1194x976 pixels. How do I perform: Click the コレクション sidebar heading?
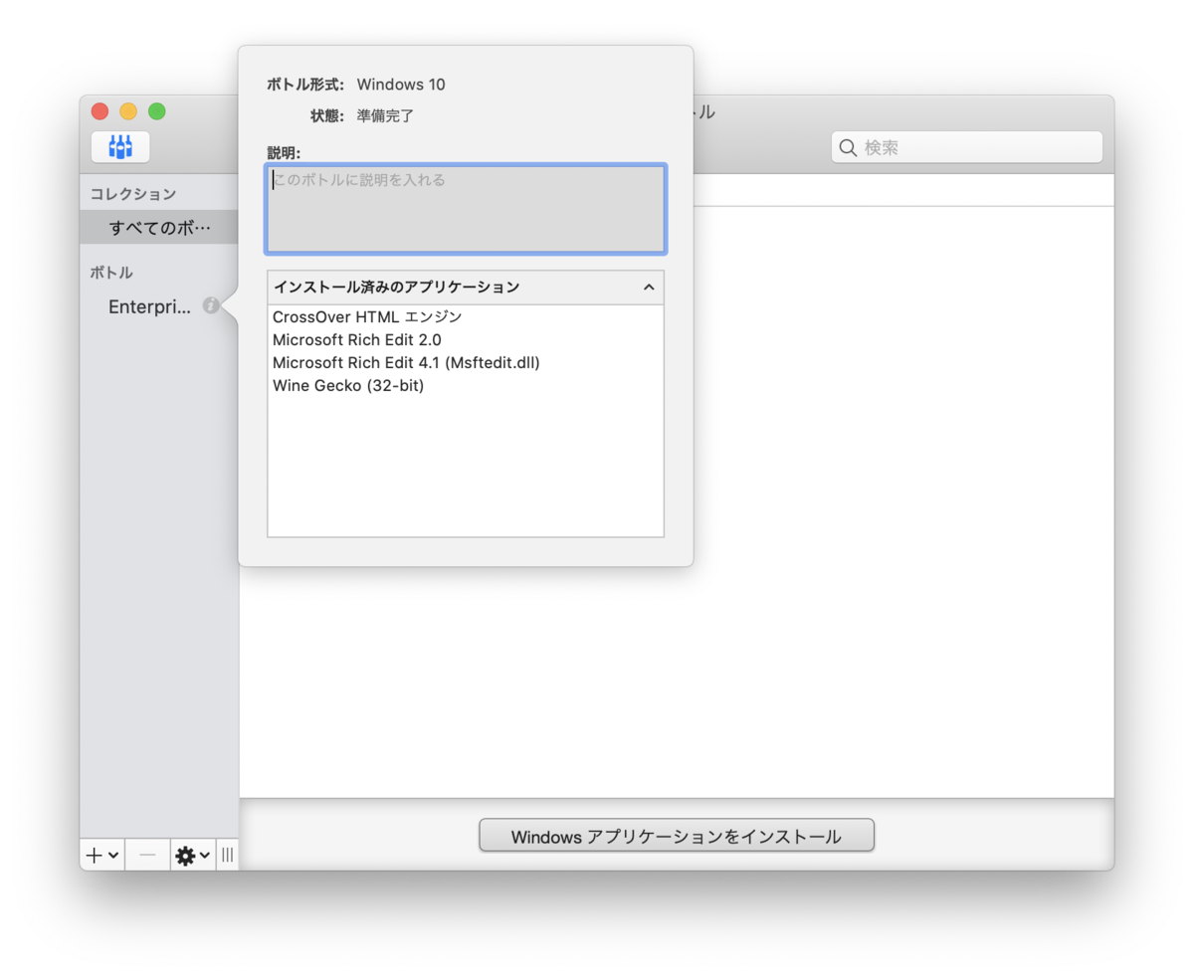133,194
